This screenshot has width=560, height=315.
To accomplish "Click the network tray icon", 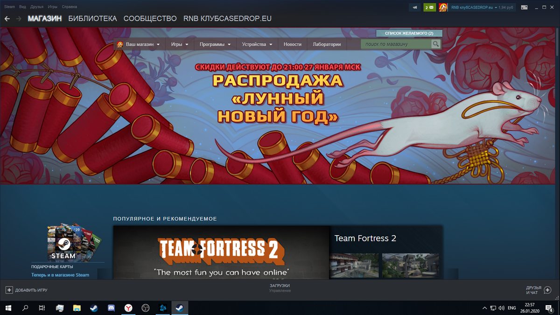I will coord(493,308).
